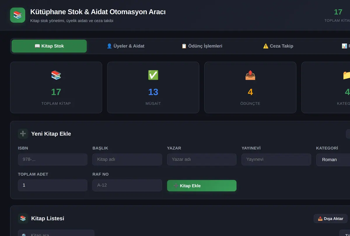This screenshot has height=236, width=350.
Task: Go to the Ödünç İşlemleri tab
Action: [x=202, y=46]
